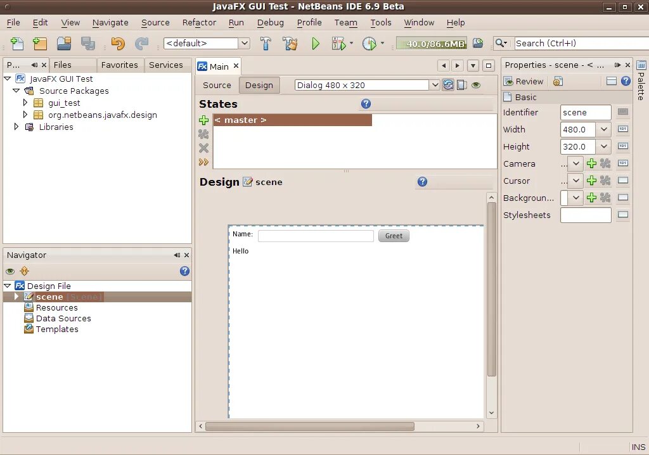Open the Camera dropdown arrow
Image resolution: width=649 pixels, height=455 pixels.
click(x=575, y=163)
